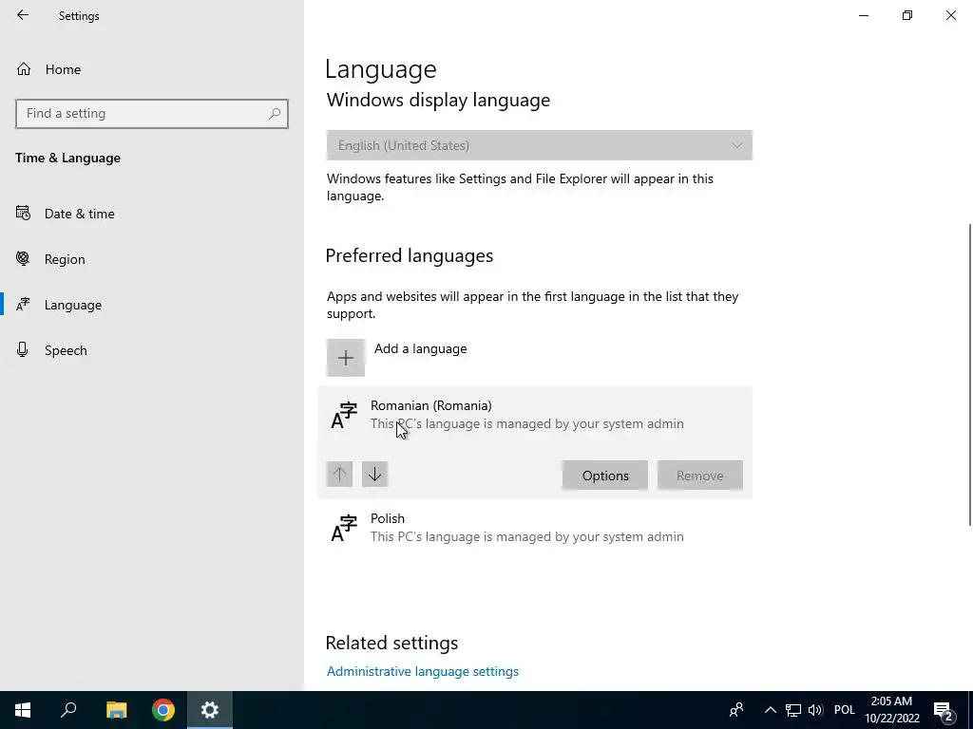Image resolution: width=973 pixels, height=729 pixels.
Task: Move Romanian down with the down arrow
Action: (374, 475)
